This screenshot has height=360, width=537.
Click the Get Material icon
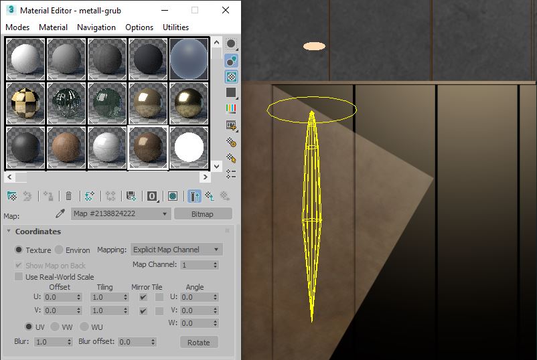click(12, 196)
